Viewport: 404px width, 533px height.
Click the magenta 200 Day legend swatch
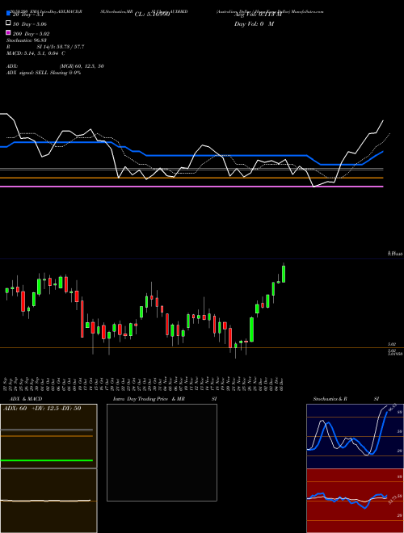point(8,32)
